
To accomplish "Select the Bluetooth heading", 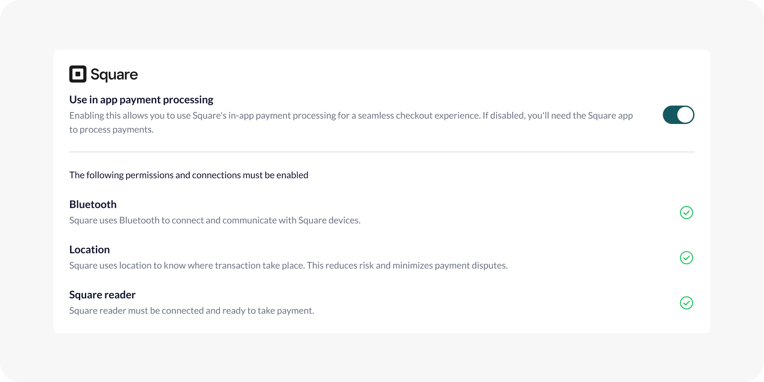I will coord(93,205).
